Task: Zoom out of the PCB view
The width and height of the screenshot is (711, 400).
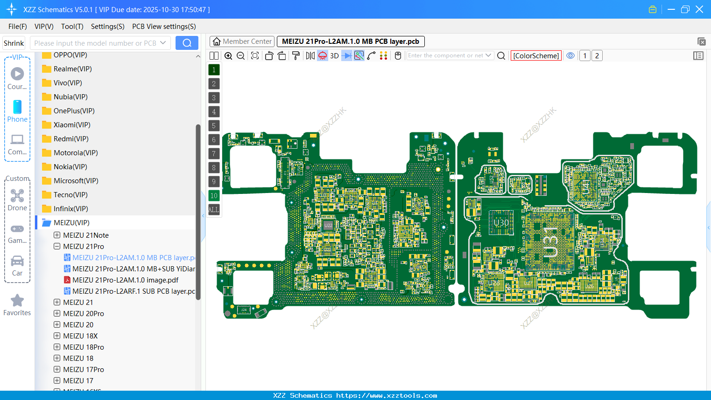Action: [x=241, y=55]
